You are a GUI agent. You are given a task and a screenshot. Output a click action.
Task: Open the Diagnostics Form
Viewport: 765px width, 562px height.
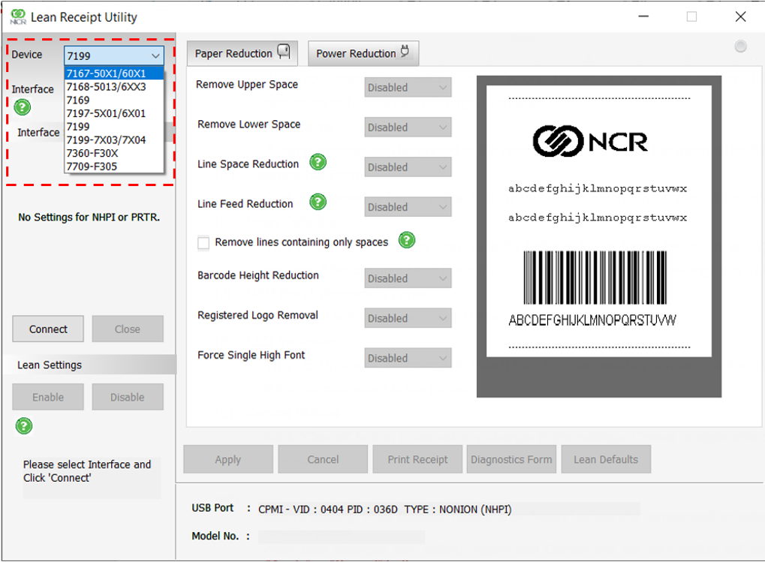tap(511, 459)
